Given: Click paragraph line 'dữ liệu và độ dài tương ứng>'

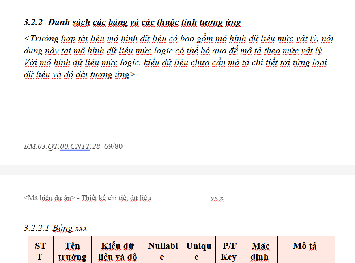Looking at the screenshot, I should pos(80,75).
